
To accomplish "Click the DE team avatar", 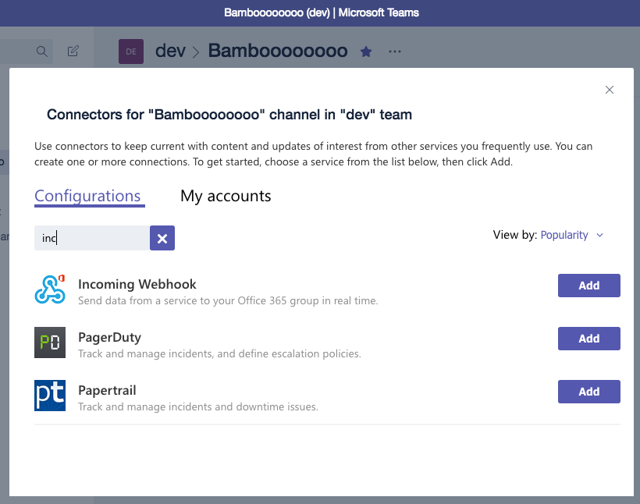I will point(131,51).
